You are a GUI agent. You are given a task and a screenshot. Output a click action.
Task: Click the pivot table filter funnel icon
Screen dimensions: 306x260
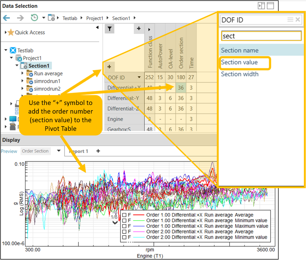(x=110, y=29)
